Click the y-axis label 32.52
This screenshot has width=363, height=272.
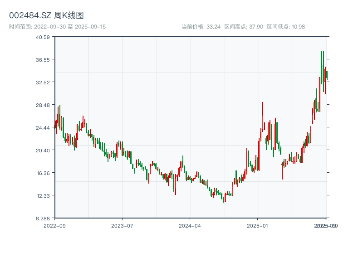pyautogui.click(x=43, y=83)
